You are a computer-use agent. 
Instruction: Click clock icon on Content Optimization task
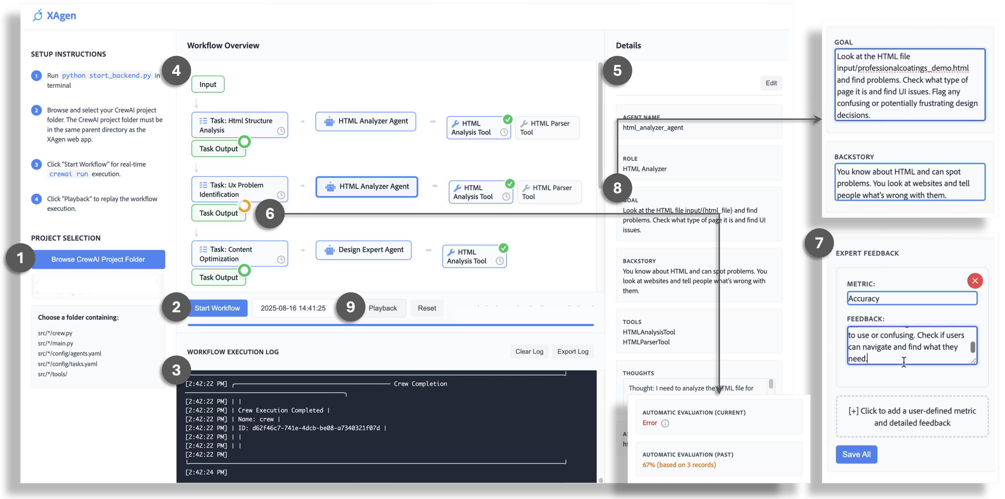click(x=281, y=260)
